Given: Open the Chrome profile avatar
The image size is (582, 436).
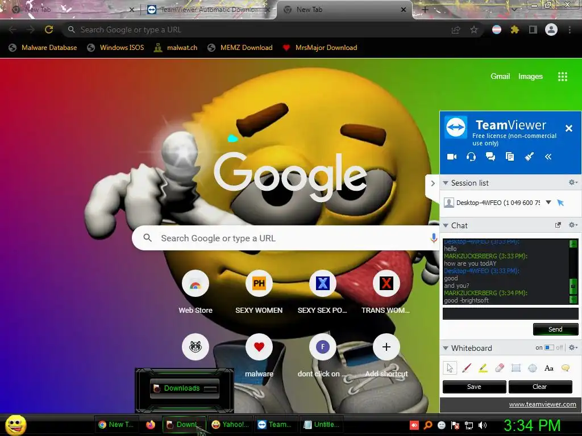Looking at the screenshot, I should click(551, 30).
